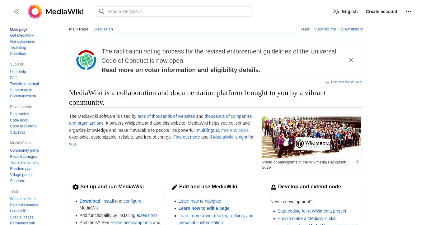Screen dimensions: 425x225
Task: Click the gear icon beside Set up heading
Action: tap(76, 187)
